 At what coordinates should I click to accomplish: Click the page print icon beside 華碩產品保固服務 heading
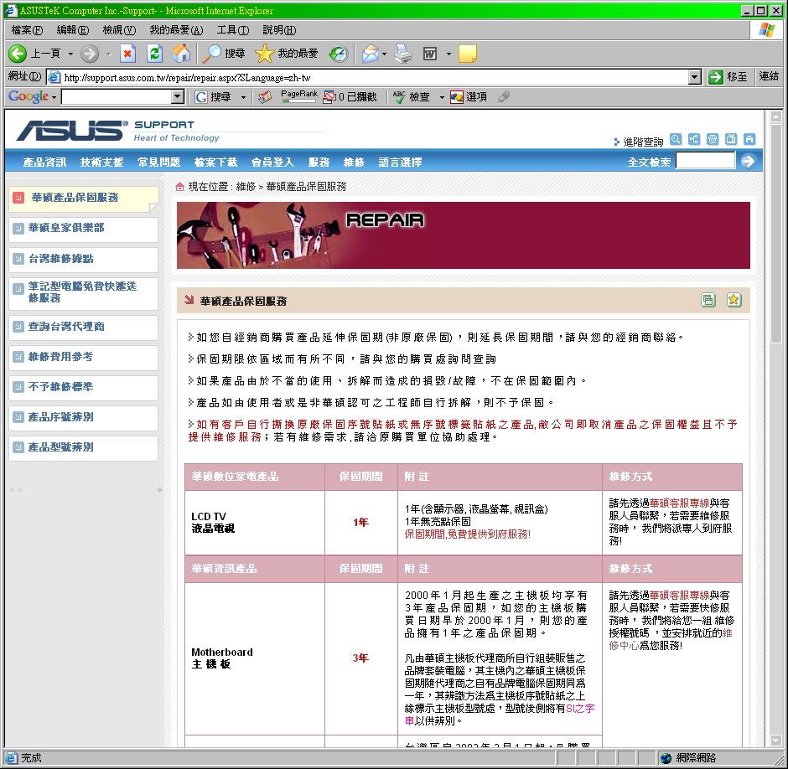(708, 300)
